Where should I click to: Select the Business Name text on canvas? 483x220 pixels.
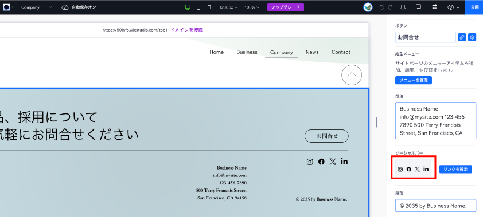click(232, 168)
